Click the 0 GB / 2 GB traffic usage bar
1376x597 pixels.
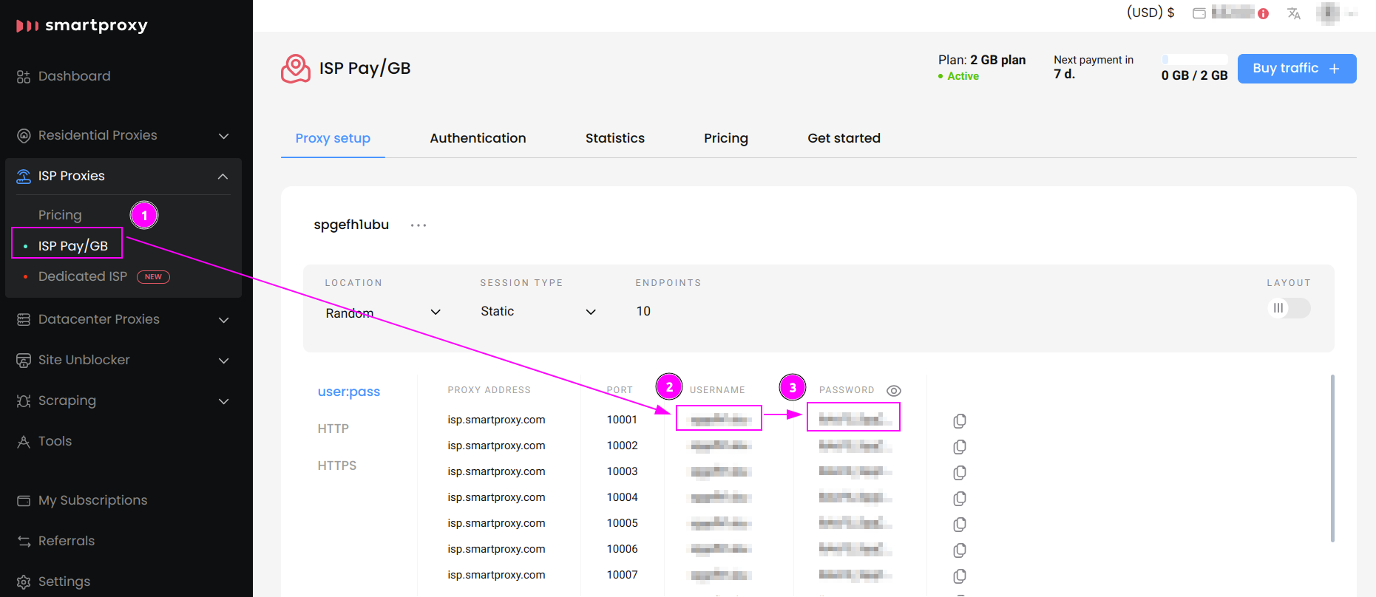1194,60
